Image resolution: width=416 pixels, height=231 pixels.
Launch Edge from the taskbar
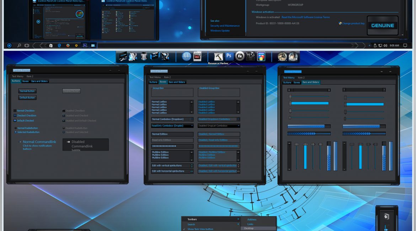pos(59,45)
